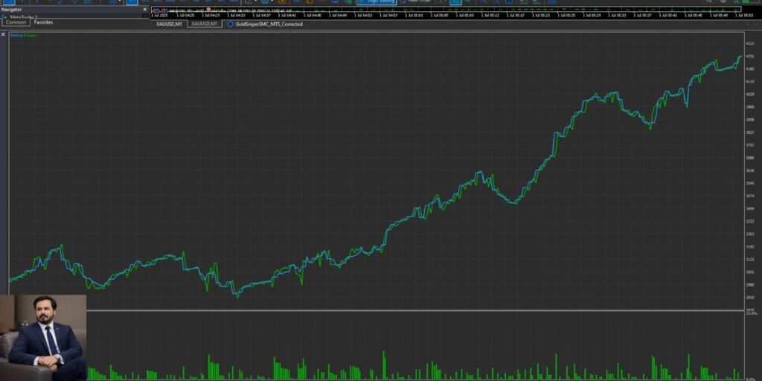Screen dimensions: 762x381
Task: Click the presenter webcam thumbnail
Action: [x=43, y=337]
